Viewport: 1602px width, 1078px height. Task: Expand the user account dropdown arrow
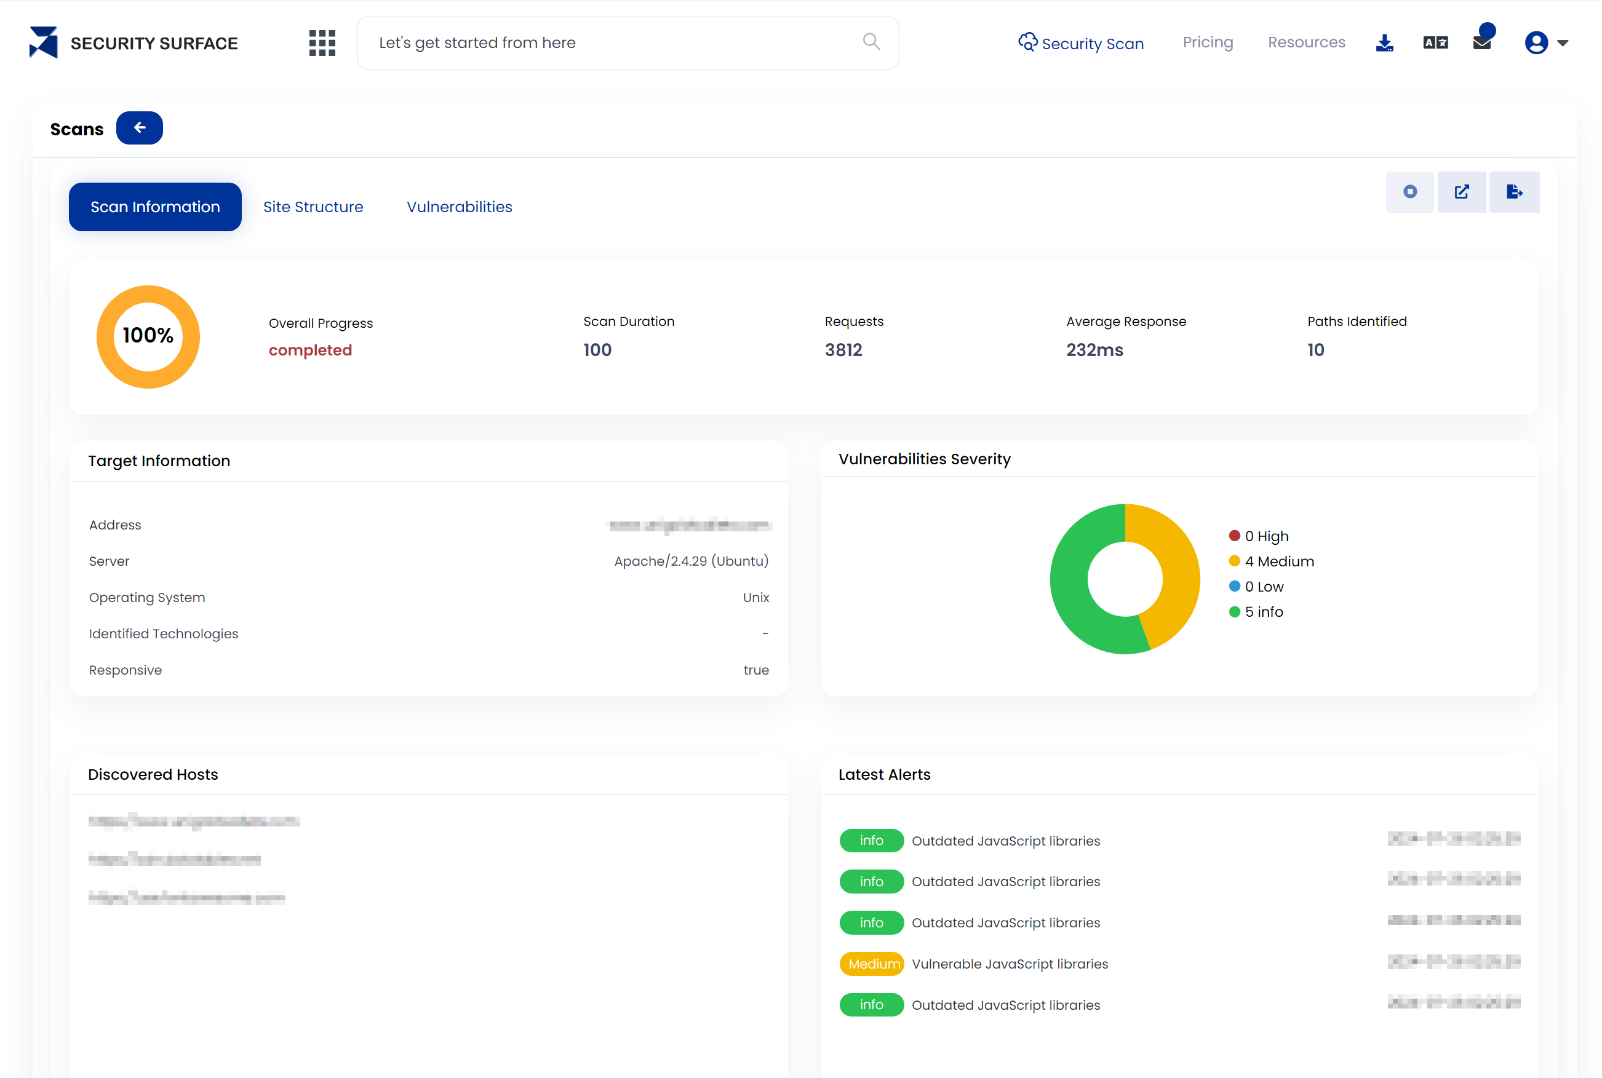[1562, 43]
